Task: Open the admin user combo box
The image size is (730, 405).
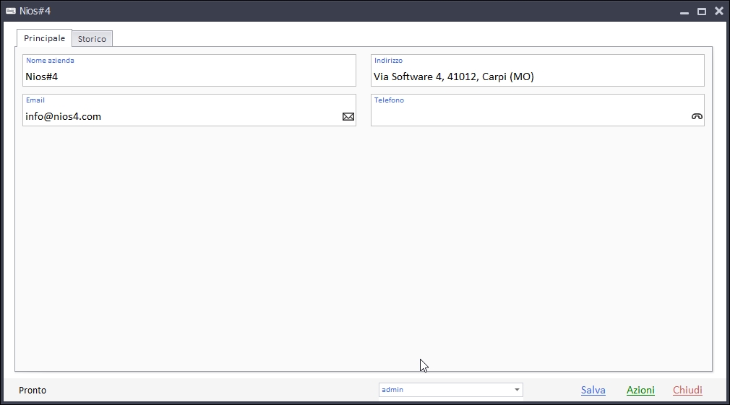Action: coord(445,390)
